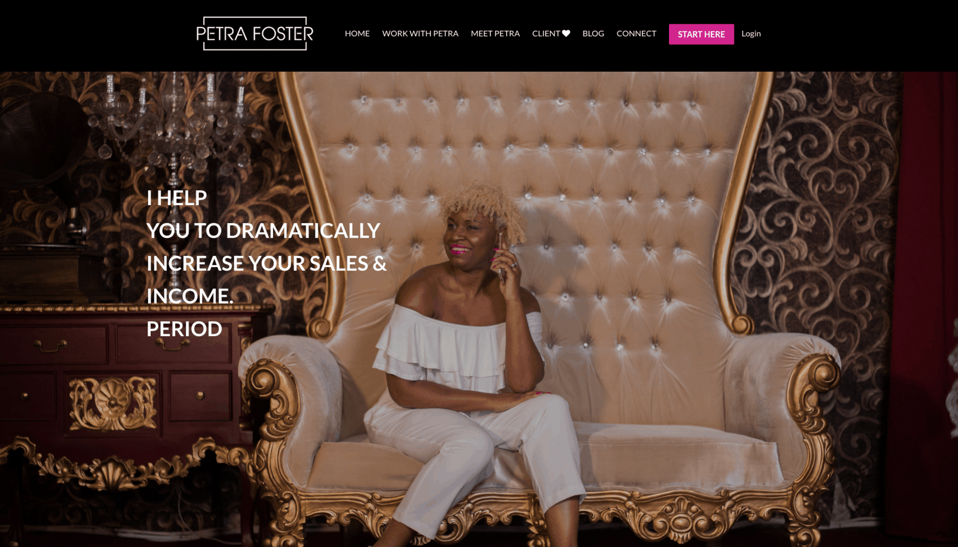Click the 'INCOME.' headline text
This screenshot has height=547, width=958.
pos(190,296)
